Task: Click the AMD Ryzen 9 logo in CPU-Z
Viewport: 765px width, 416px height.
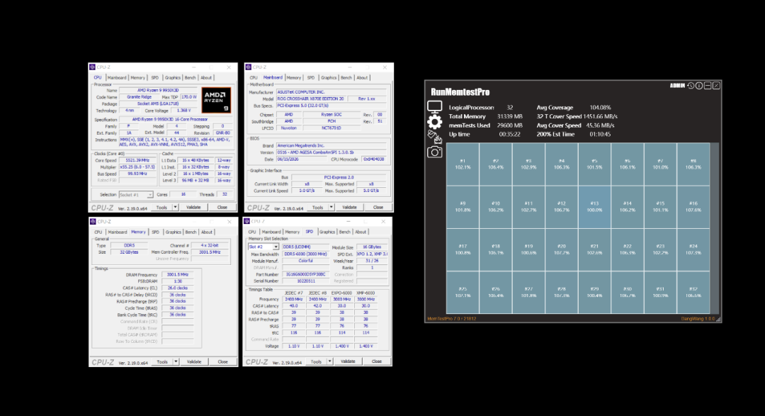Action: tap(216, 100)
